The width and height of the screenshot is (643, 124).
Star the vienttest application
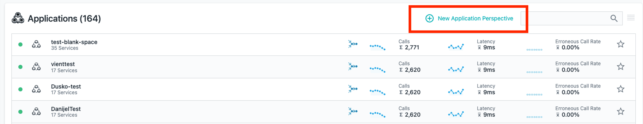tap(621, 67)
